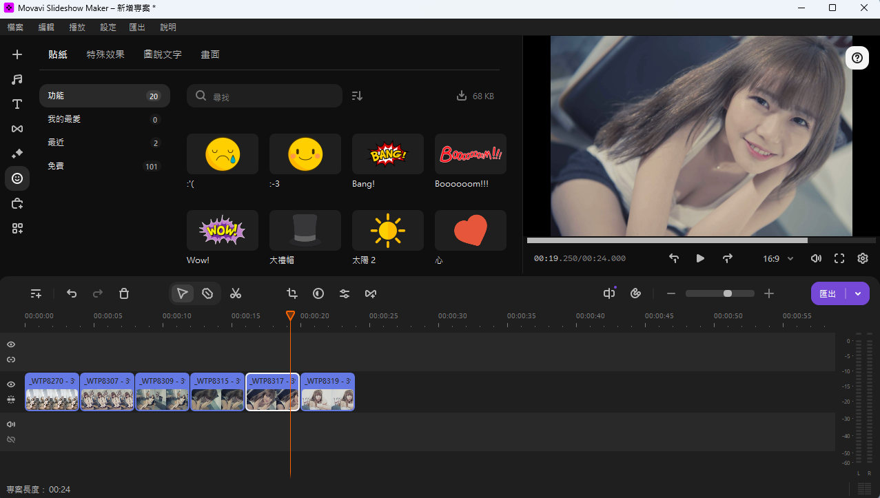Viewport: 880px width, 498px height.
Task: Toggle overlay track visibility eye
Action: (x=11, y=344)
